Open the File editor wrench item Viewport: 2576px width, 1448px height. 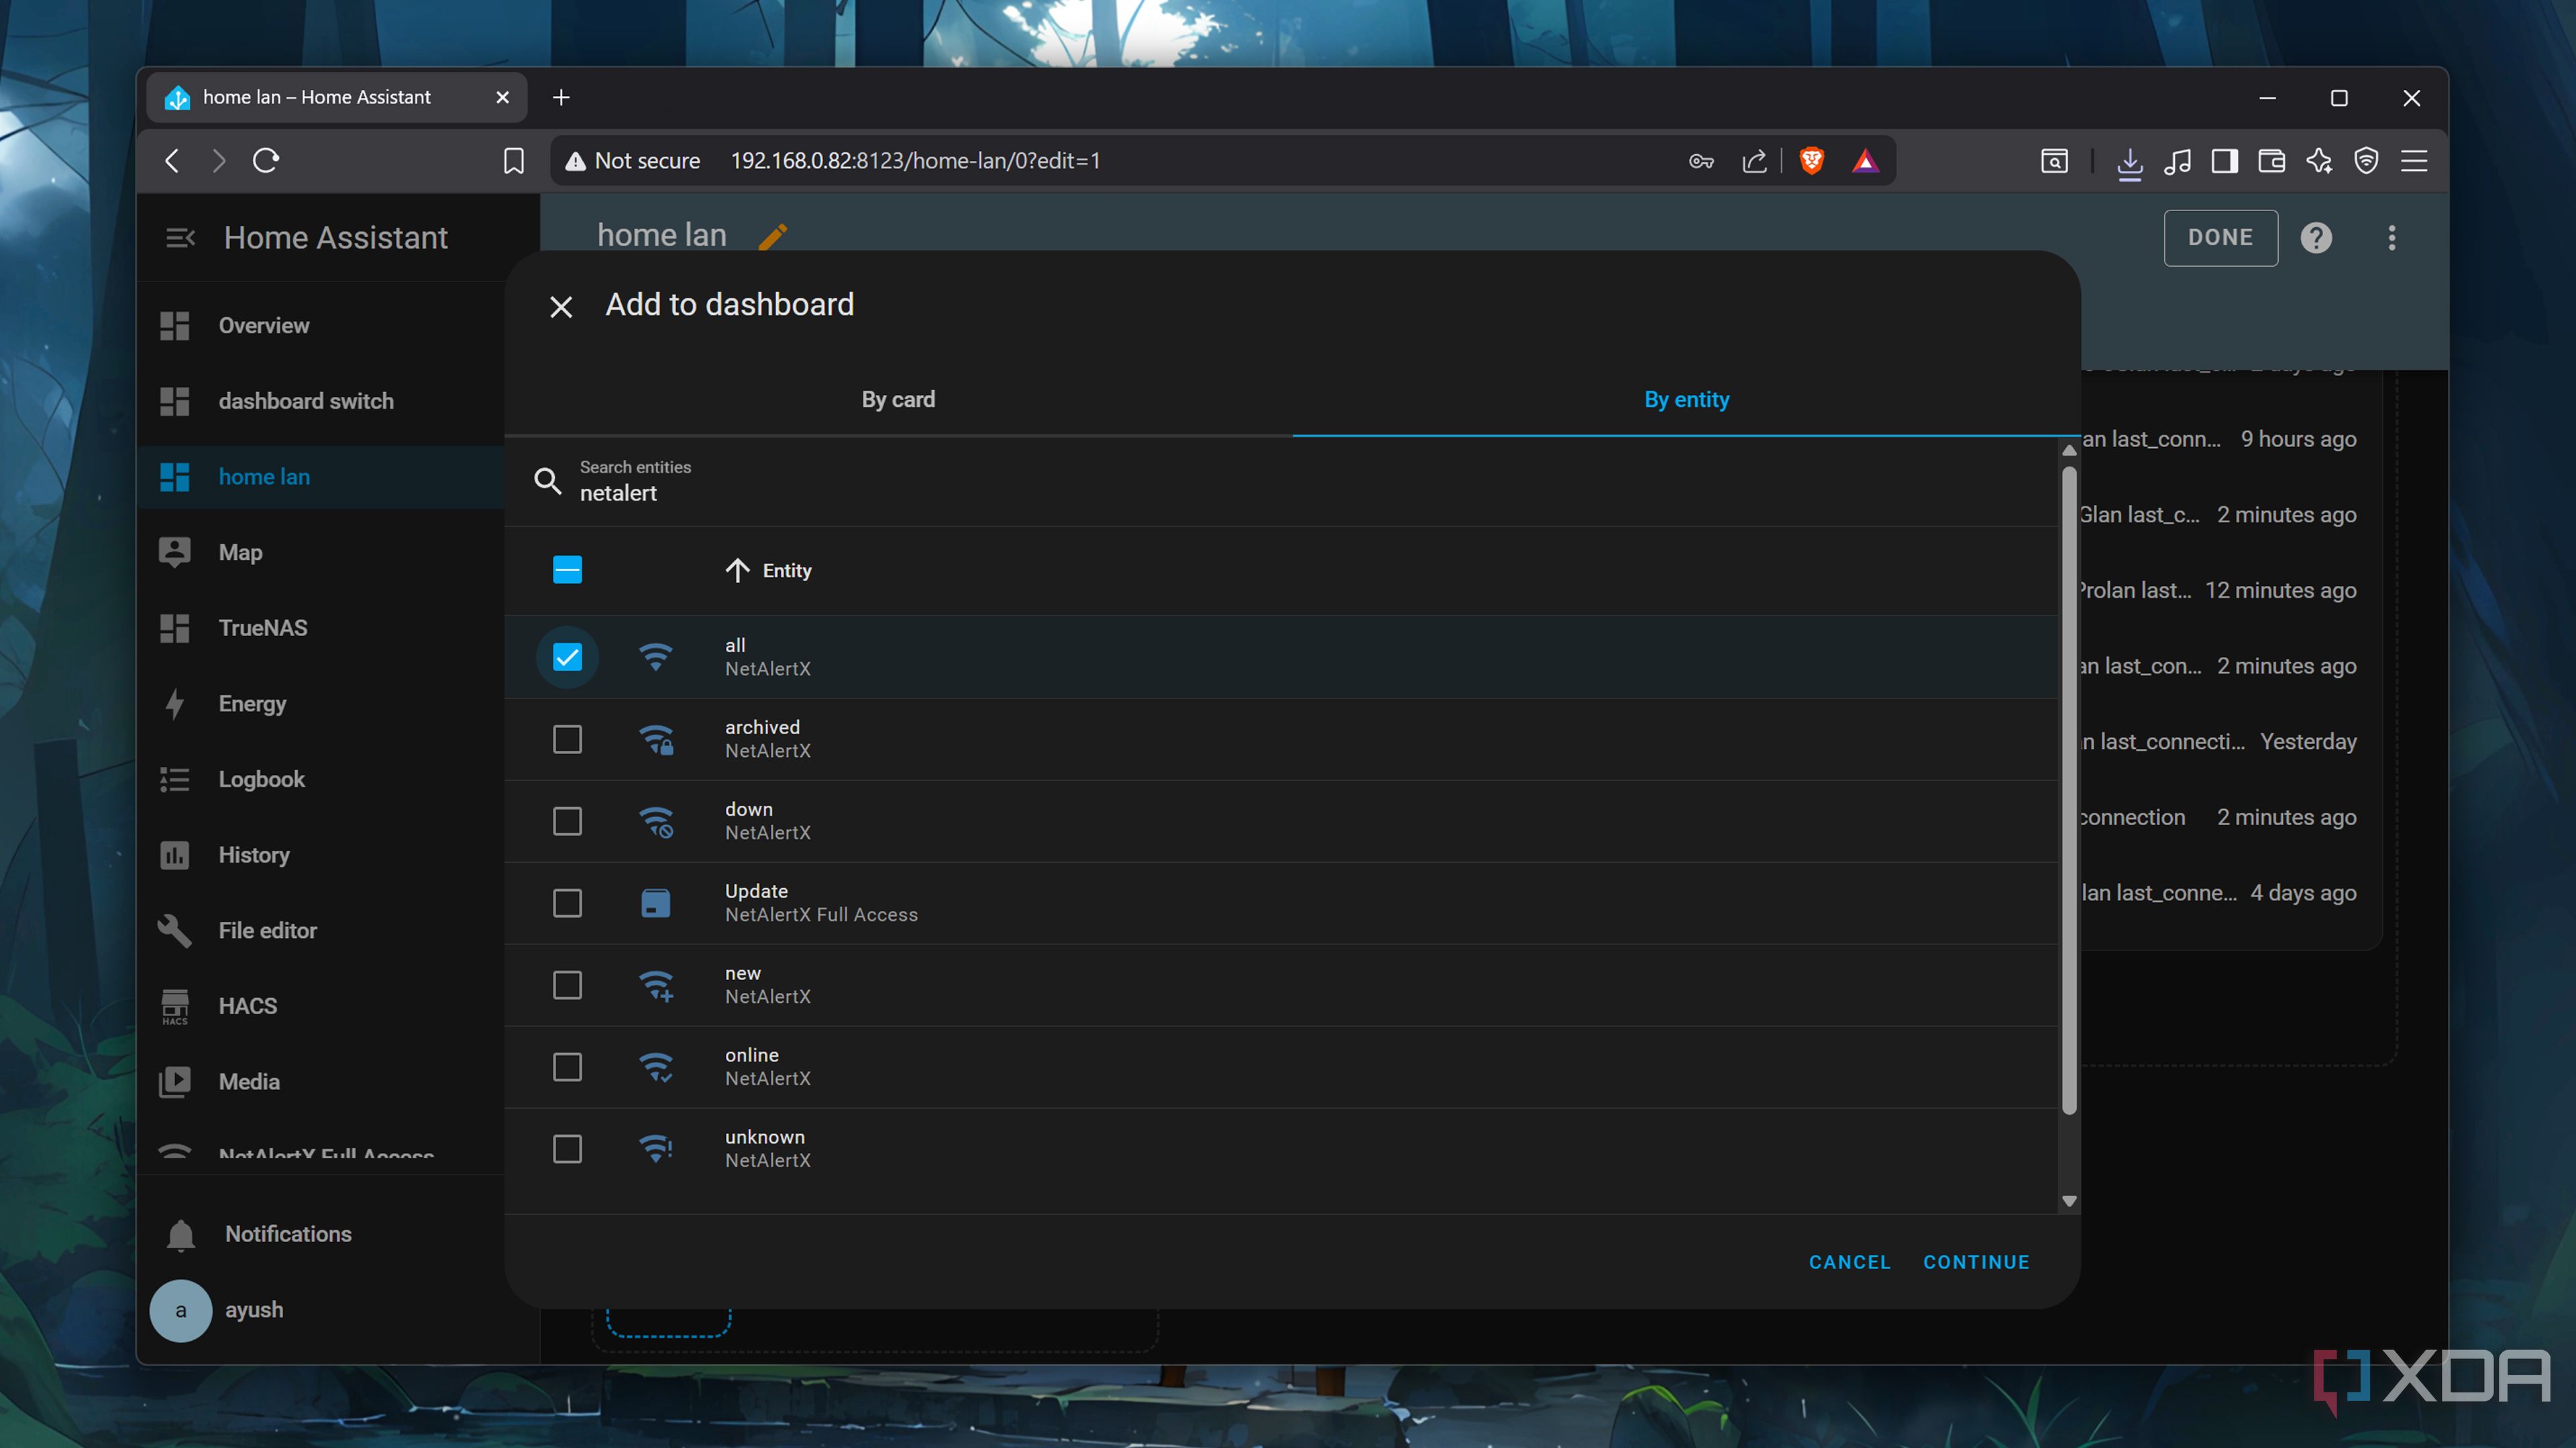click(x=267, y=930)
